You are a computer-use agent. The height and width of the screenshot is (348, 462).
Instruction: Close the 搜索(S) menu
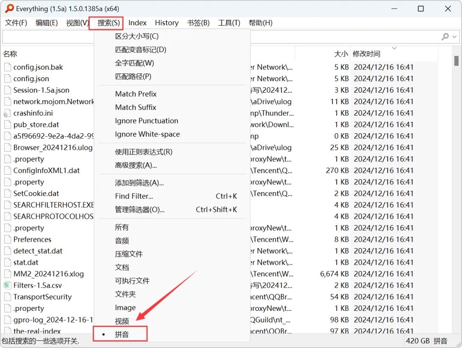coord(108,23)
